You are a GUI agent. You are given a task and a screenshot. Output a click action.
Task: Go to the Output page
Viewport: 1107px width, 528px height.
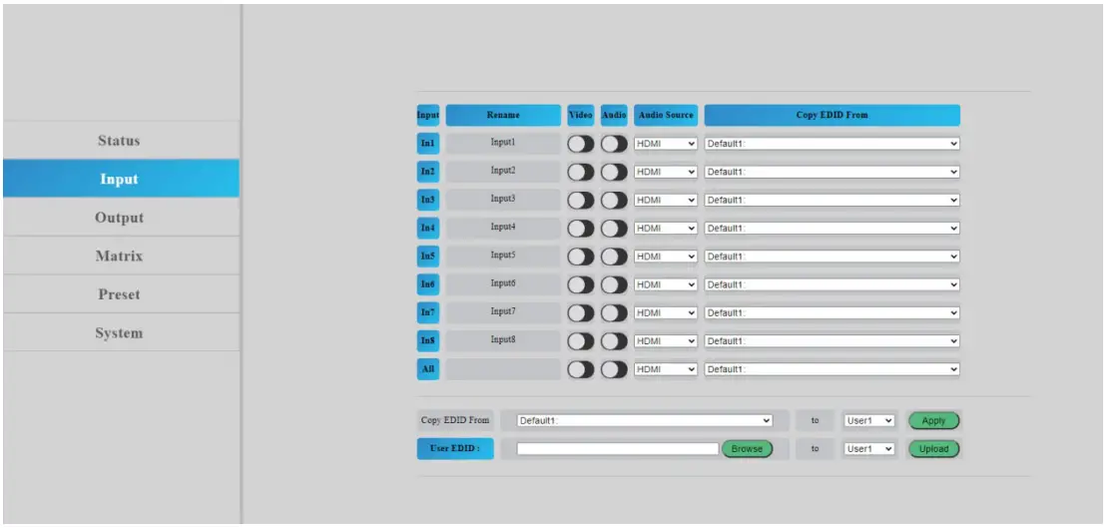(x=120, y=218)
